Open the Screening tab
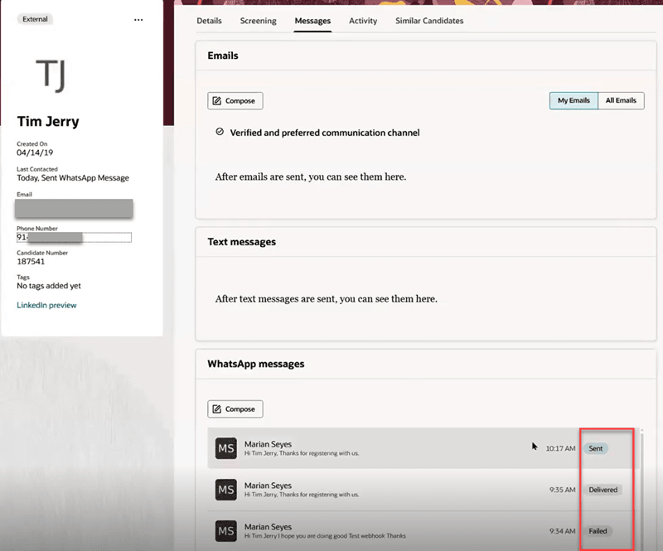 pos(258,21)
